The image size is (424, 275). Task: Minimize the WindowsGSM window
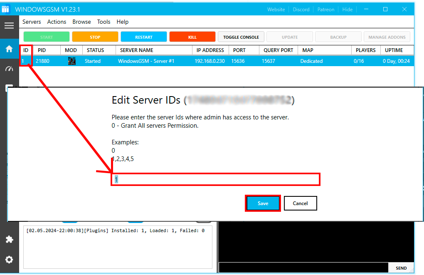click(366, 9)
